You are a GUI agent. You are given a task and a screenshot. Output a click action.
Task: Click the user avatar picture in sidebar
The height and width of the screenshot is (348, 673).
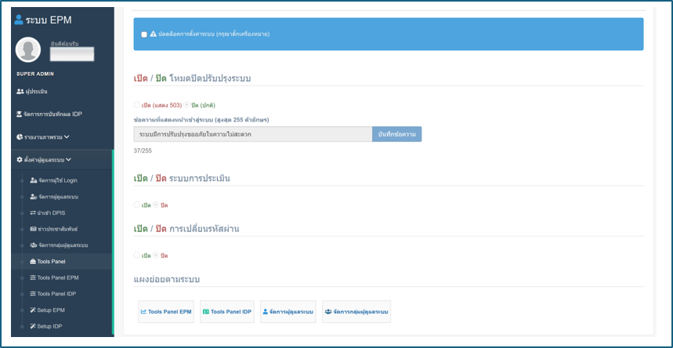(28, 50)
